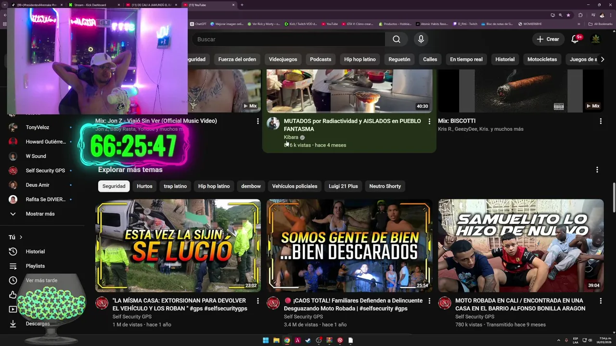The height and width of the screenshot is (346, 616).
Task: Select the Calles chip
Action: [x=430, y=60]
